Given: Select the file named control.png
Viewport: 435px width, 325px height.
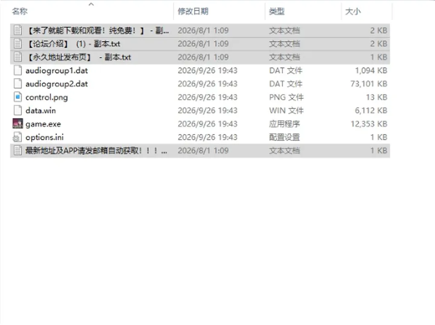Looking at the screenshot, I should tap(47, 97).
